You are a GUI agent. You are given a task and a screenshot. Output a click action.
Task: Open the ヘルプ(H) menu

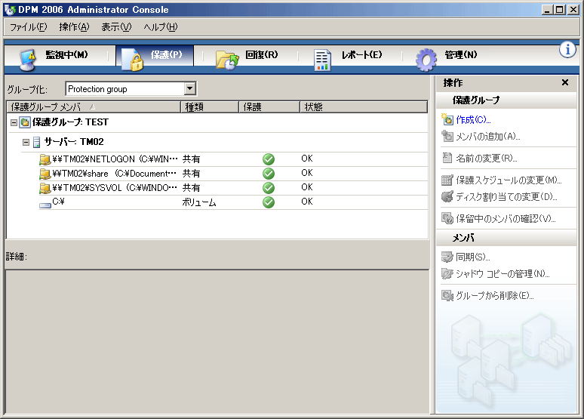click(x=161, y=27)
